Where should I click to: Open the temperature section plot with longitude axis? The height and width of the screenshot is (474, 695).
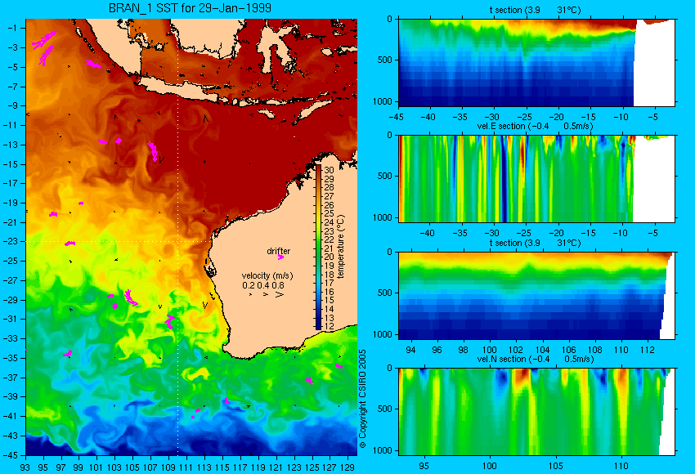(536, 296)
